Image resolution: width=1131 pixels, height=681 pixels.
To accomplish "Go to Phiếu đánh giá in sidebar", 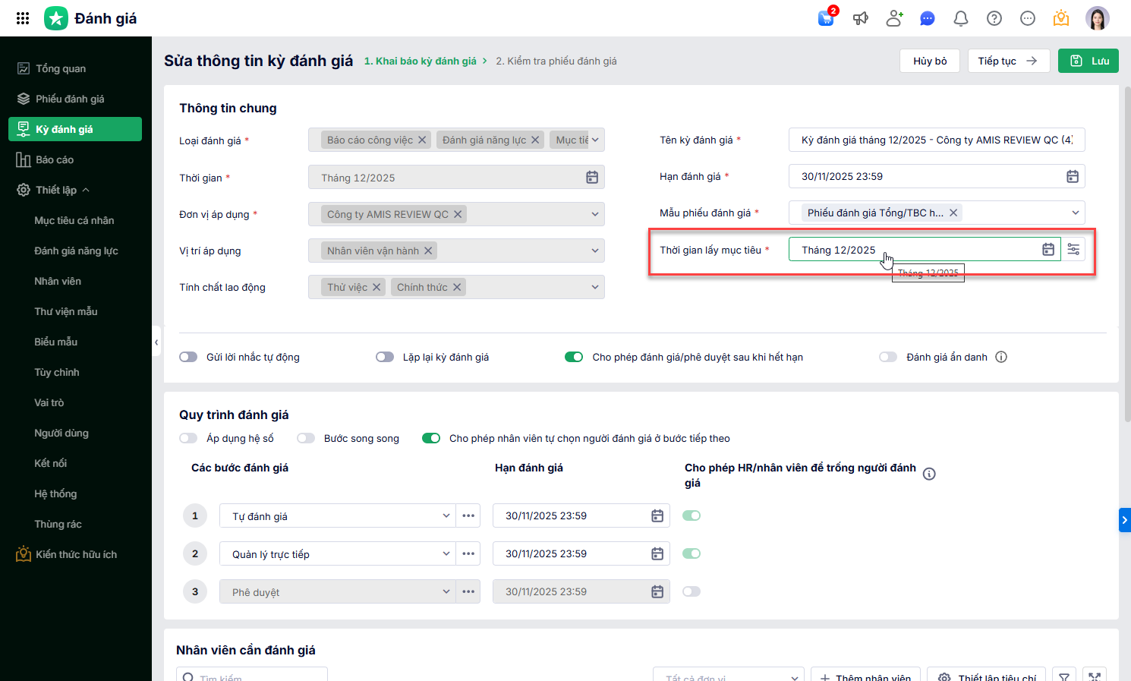I will pyautogui.click(x=70, y=99).
